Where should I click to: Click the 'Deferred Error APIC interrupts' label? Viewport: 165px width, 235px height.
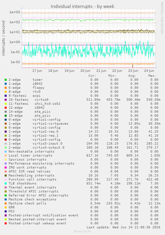pos(39,195)
